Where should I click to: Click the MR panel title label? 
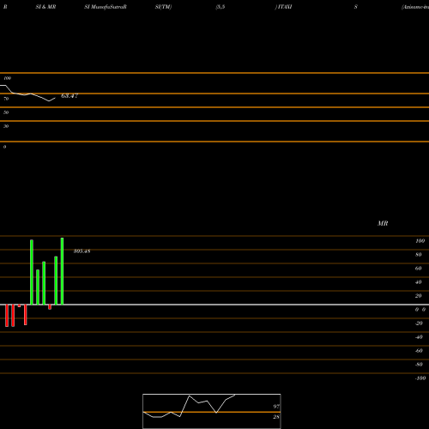pyautogui.click(x=383, y=223)
